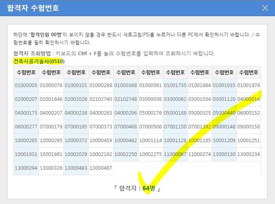Select exam number 10001251
This screenshot has height=204, width=275.
(249, 141)
